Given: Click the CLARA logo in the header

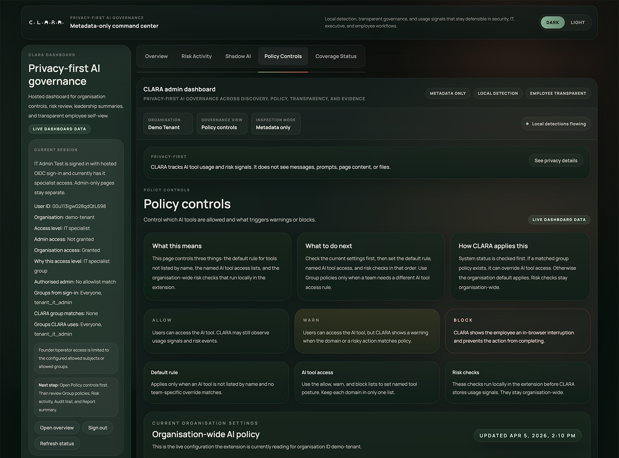Looking at the screenshot, I should (x=45, y=22).
